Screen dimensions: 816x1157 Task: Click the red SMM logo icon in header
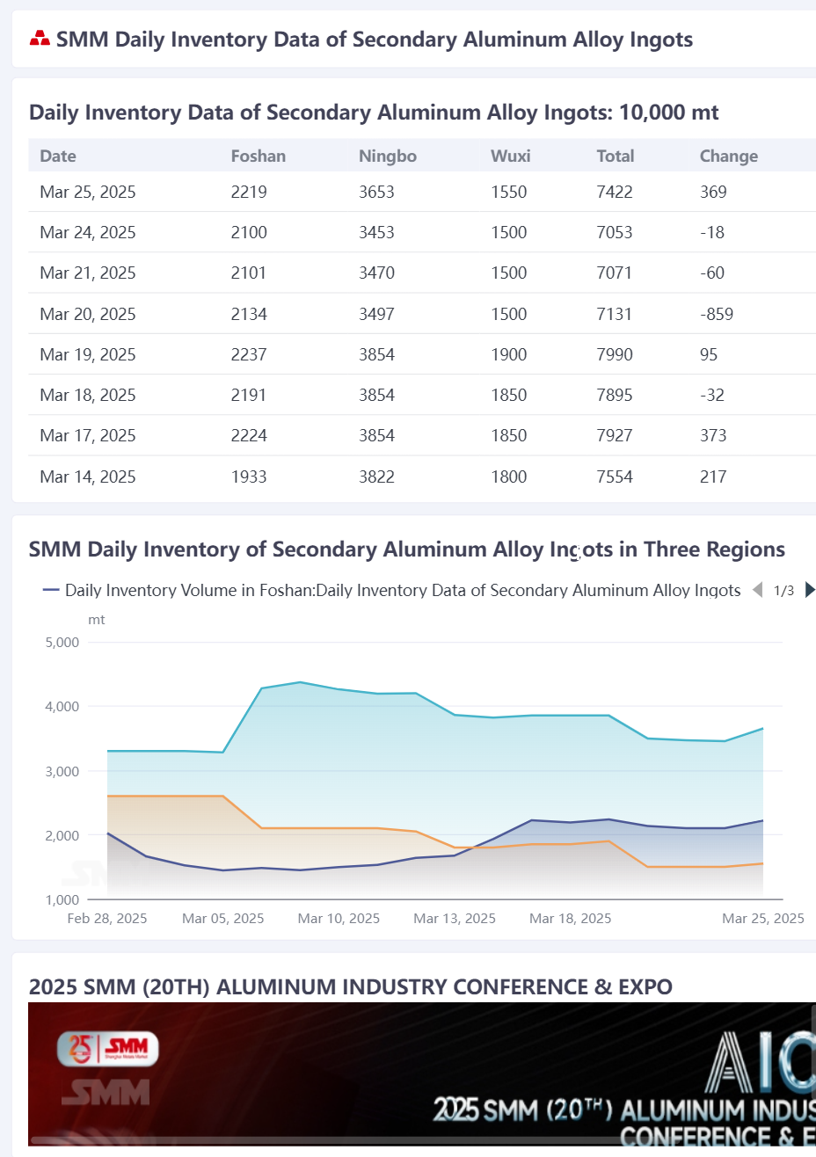40,39
